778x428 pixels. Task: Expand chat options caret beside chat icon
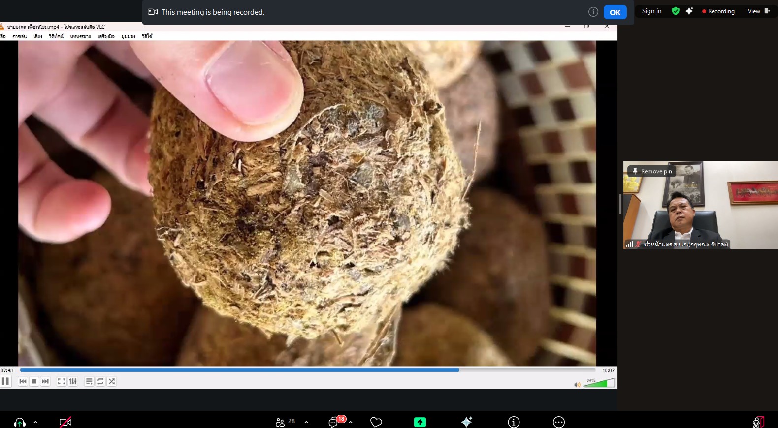[x=351, y=422]
